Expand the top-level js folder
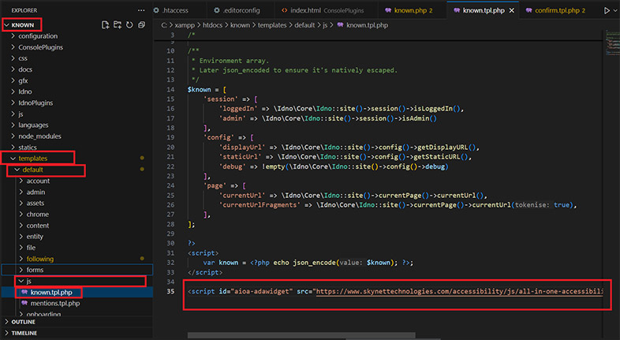This screenshot has height=340, width=620. coord(21,114)
